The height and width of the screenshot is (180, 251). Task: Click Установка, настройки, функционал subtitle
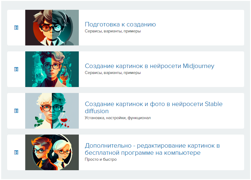click(118, 118)
